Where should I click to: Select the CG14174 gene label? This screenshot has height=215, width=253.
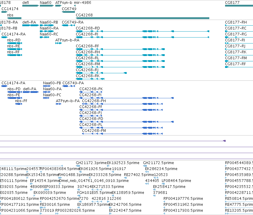(10, 9)
